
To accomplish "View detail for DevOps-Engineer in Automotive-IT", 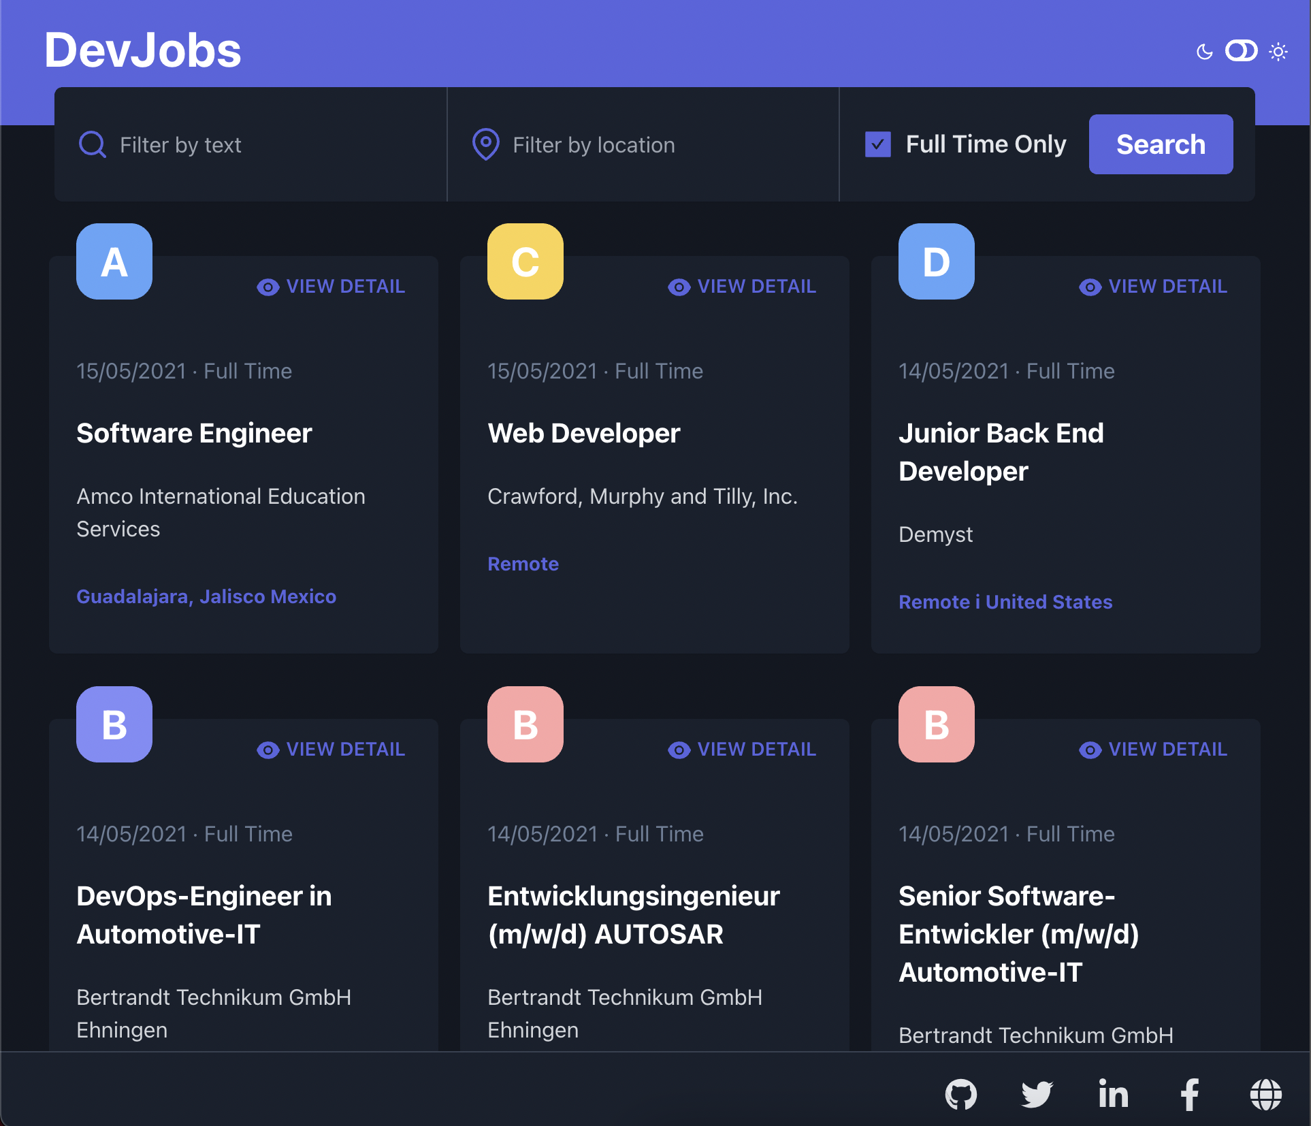I will tap(331, 750).
